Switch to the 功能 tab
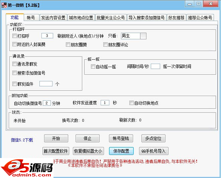This screenshot has height=178, width=221. click(15, 17)
